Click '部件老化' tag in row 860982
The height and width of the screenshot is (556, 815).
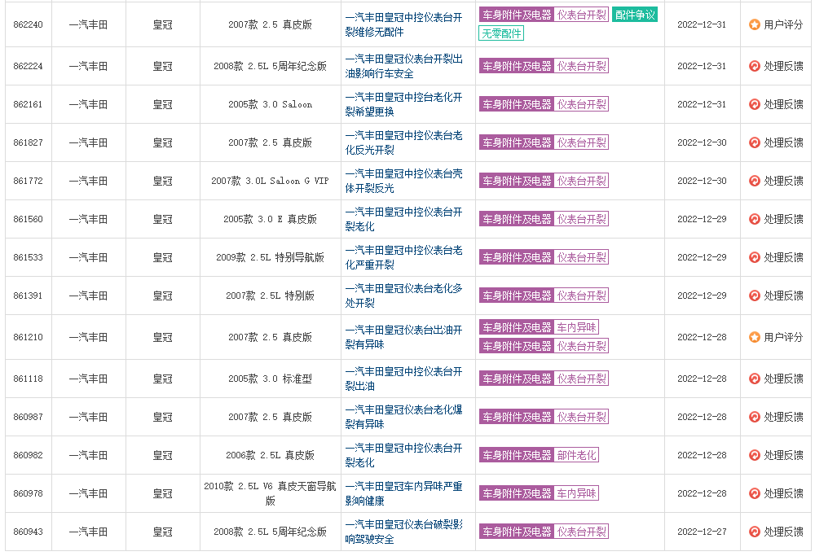point(576,455)
